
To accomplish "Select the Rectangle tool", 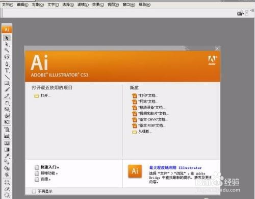I will [x=7, y=83].
